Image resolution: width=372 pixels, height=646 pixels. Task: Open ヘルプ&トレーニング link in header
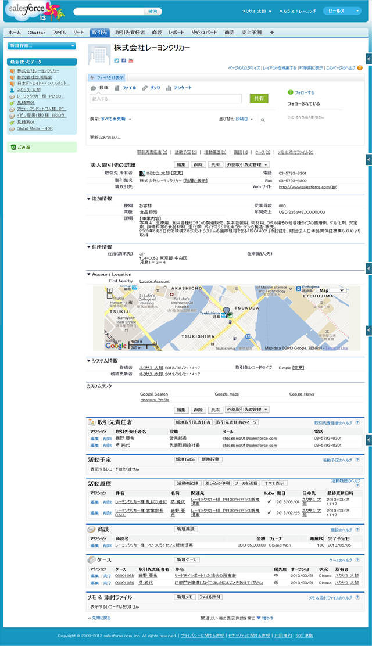click(x=297, y=12)
